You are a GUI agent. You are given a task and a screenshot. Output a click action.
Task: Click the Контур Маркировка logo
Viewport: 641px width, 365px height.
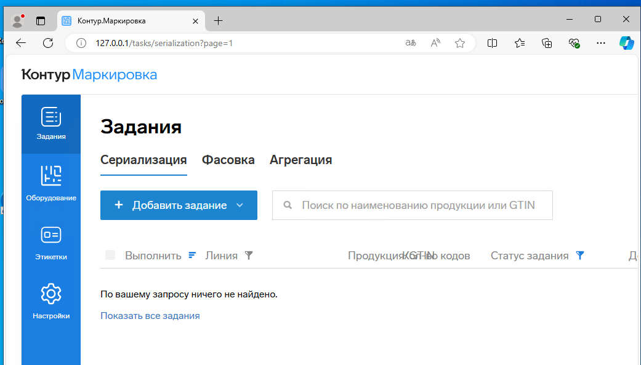[89, 75]
